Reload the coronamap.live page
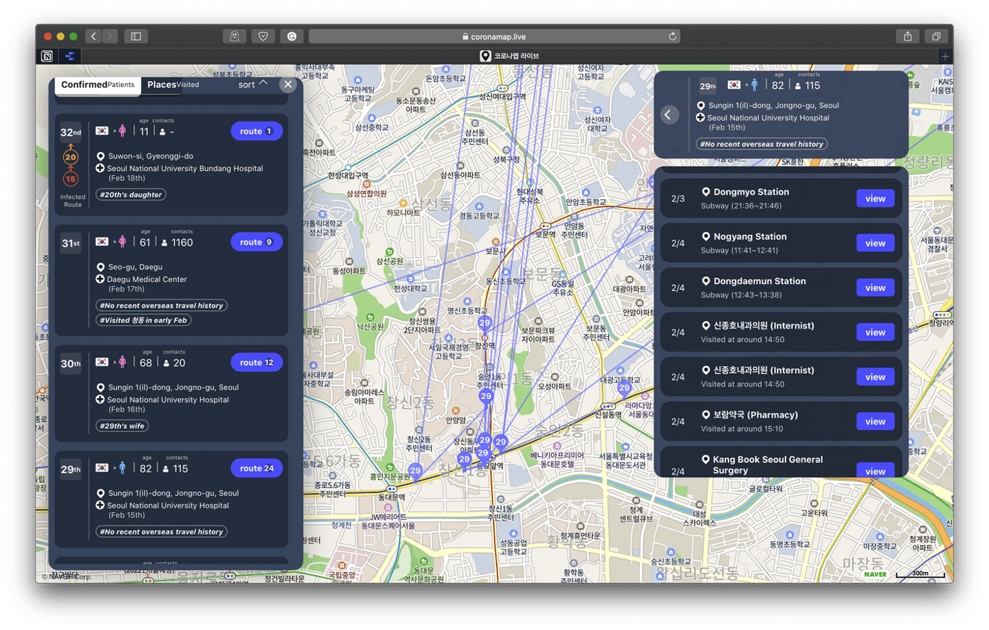This screenshot has height=630, width=989. (673, 36)
